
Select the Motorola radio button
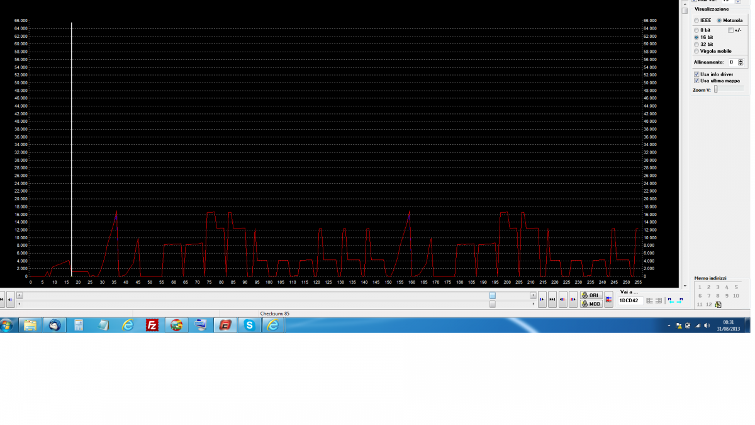tap(719, 21)
